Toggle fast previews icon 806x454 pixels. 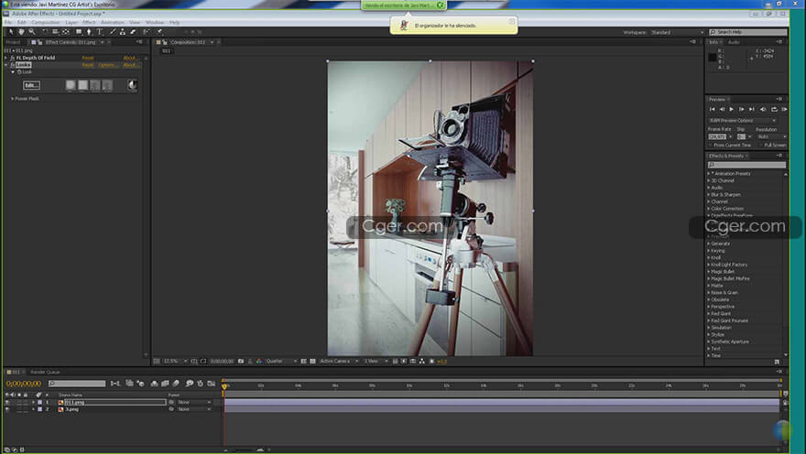pyautogui.click(x=404, y=362)
